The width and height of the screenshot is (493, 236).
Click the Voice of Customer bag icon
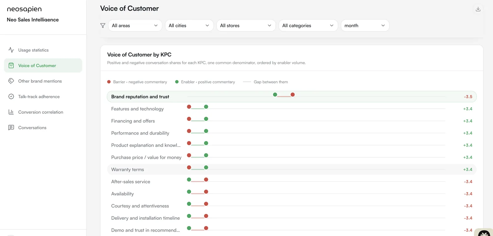11,65
